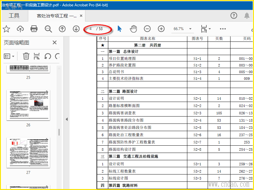This screenshot has height=190, width=254.
Task: Zoom in with the plus button
Action: (161, 29)
